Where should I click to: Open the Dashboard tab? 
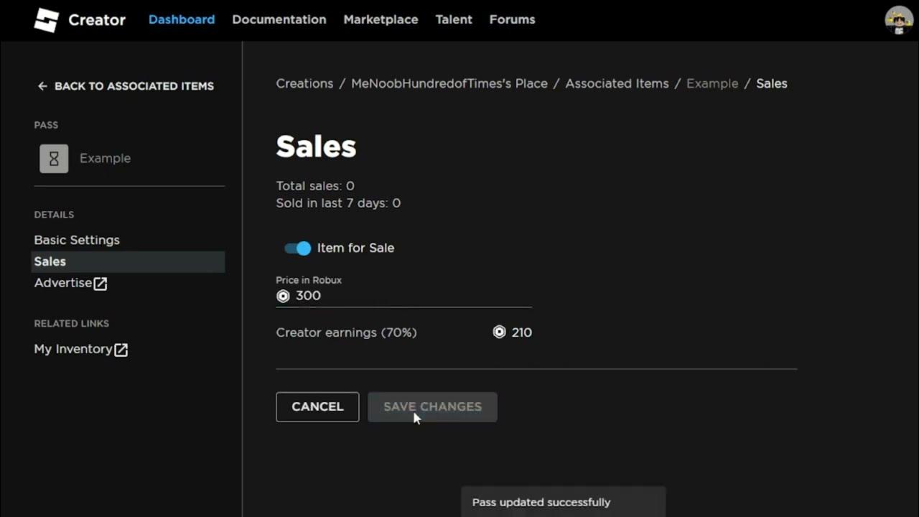click(182, 19)
